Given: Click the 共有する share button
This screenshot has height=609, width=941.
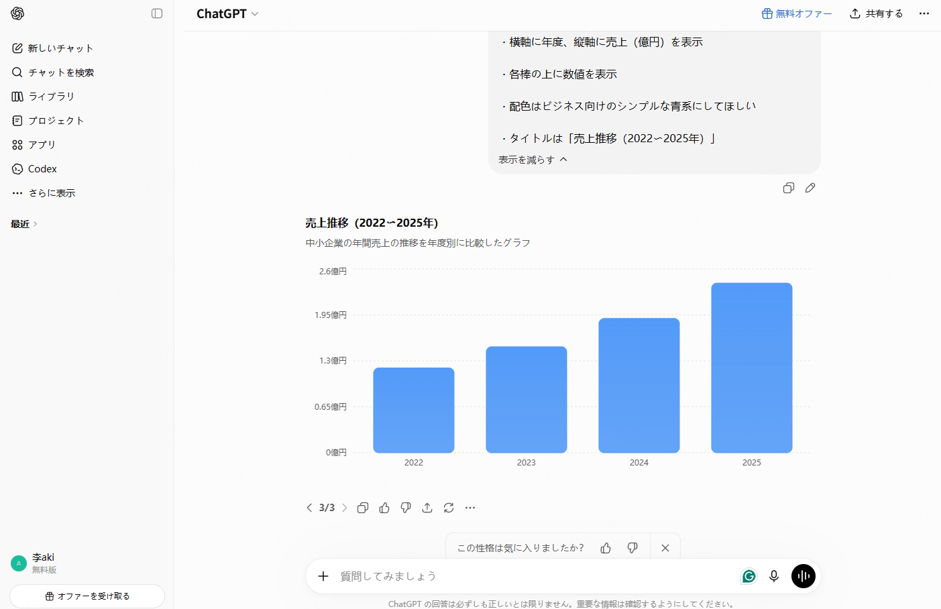Looking at the screenshot, I should [876, 13].
